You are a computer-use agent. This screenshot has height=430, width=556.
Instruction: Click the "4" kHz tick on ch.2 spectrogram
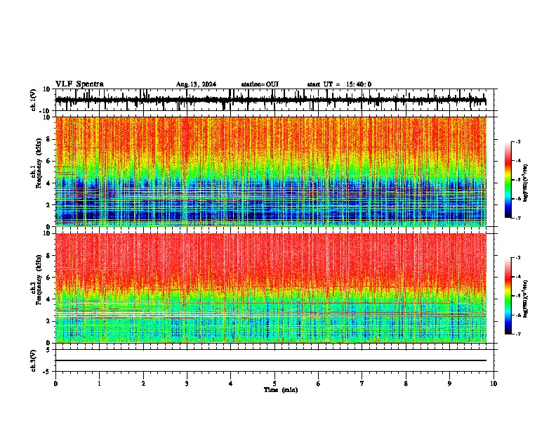point(49,299)
